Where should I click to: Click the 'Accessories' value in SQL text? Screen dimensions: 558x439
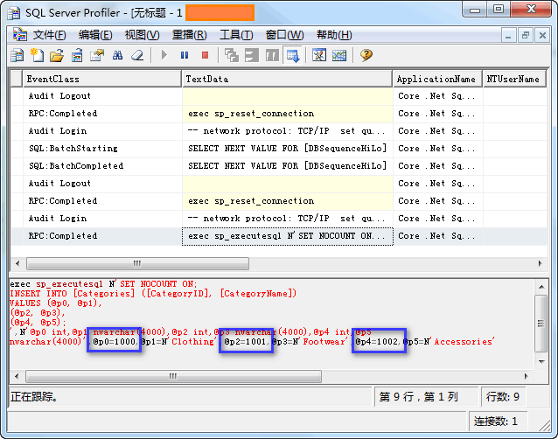[x=463, y=342]
